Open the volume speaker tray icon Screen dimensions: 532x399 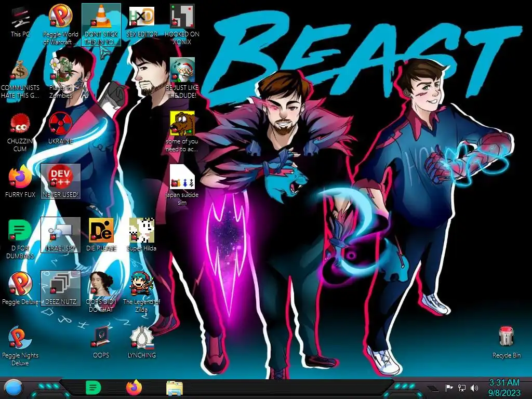(474, 388)
